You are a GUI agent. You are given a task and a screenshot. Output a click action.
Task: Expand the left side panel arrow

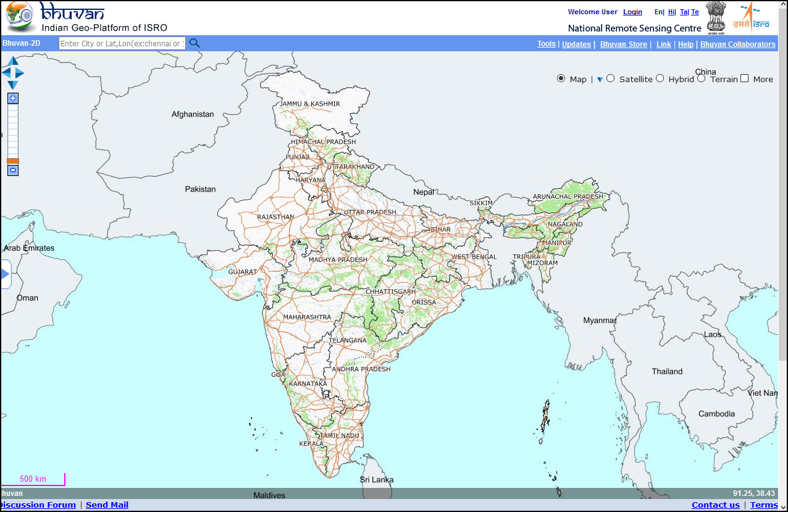(x=6, y=274)
